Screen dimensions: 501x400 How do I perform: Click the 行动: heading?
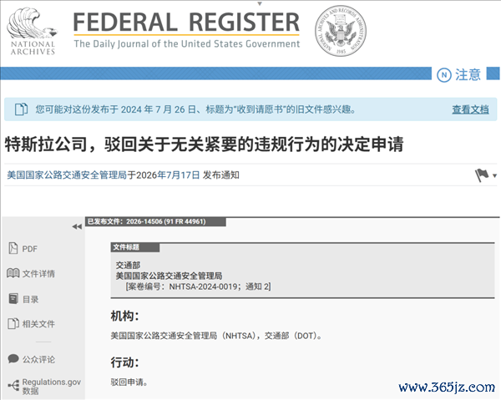click(x=125, y=362)
